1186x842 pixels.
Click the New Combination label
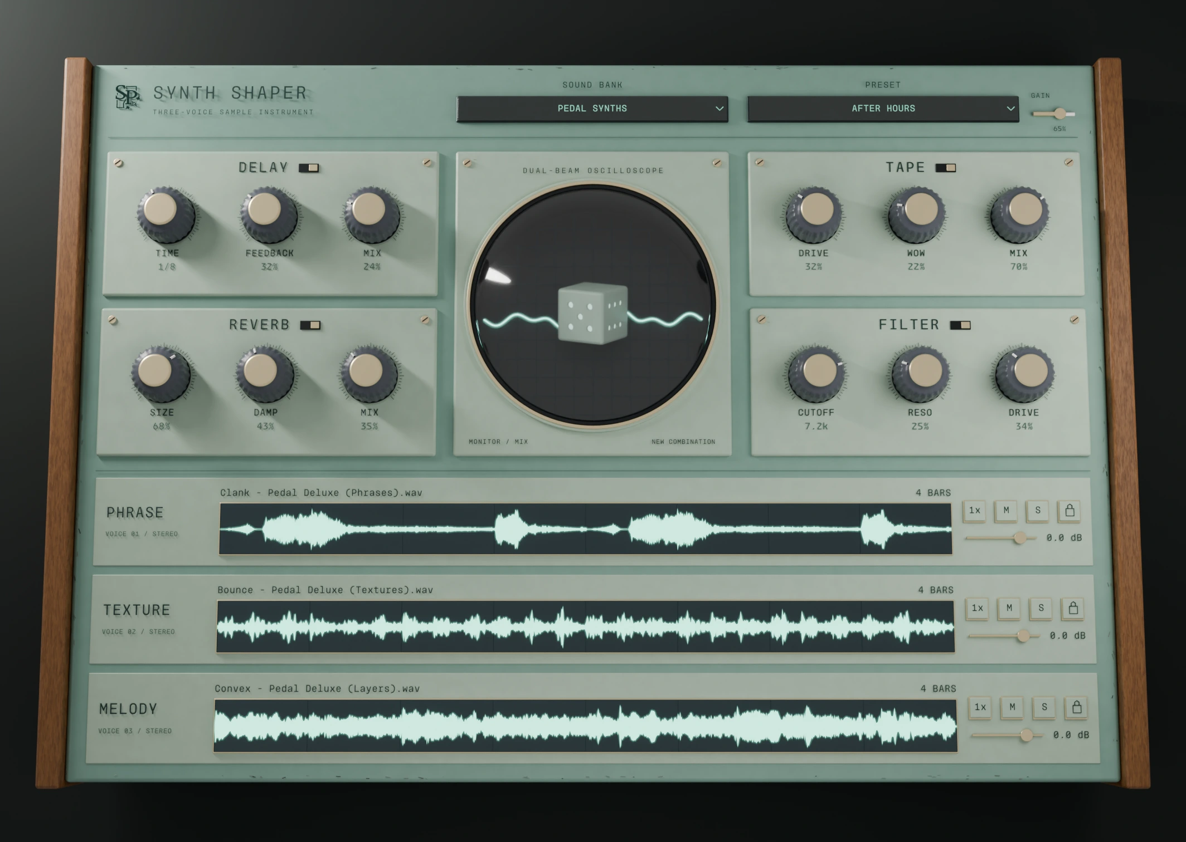click(x=683, y=442)
